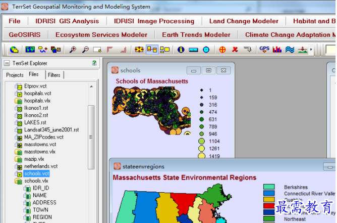Viewport: 337px width, 223px height.
Task: Toggle the highlighted tile windows button
Action: (152, 50)
